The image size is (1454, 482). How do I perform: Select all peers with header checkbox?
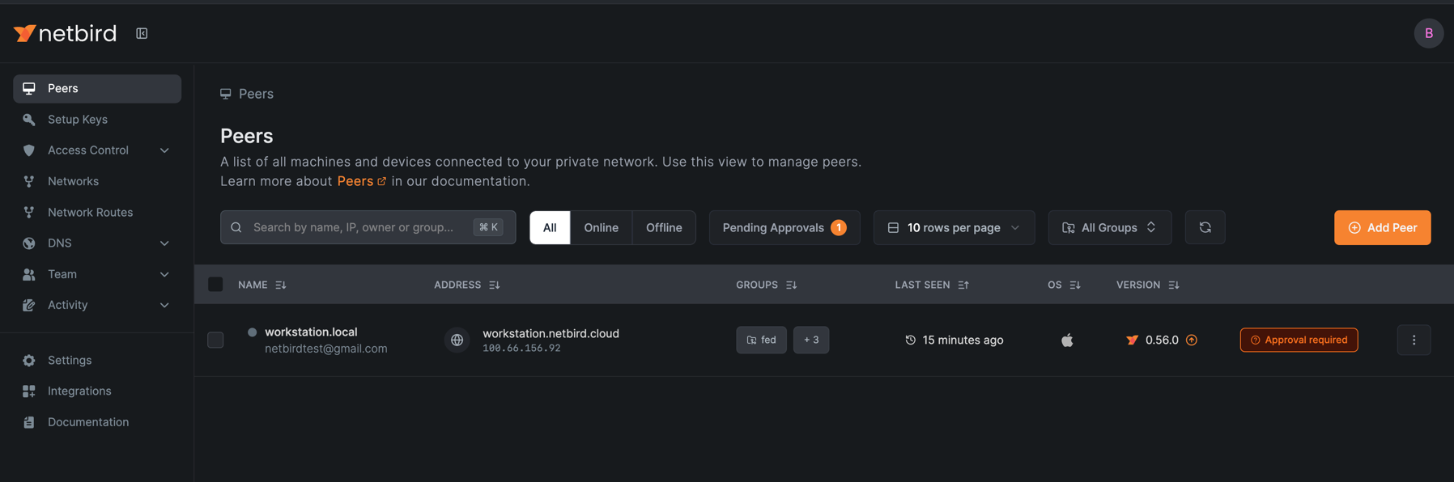(215, 285)
